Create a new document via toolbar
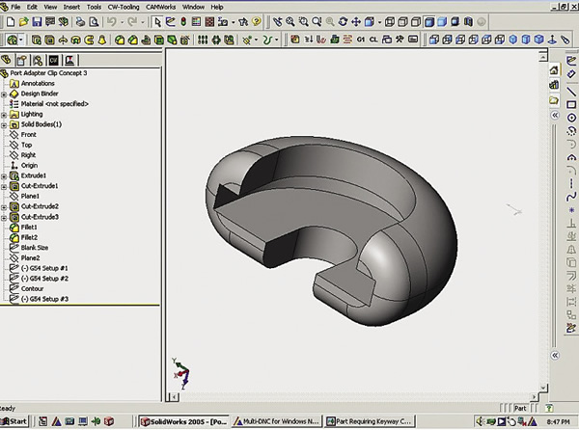This screenshot has width=579, height=430. click(11, 22)
